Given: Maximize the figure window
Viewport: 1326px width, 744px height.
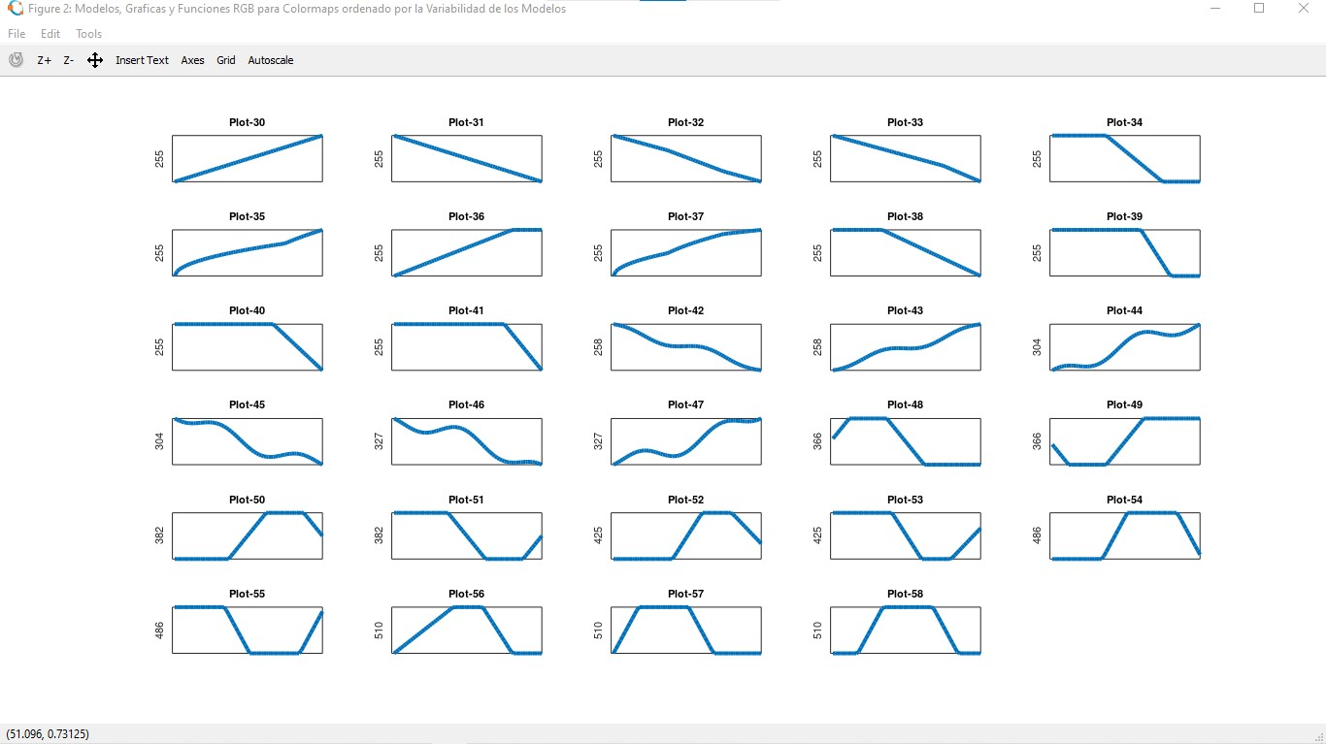Looking at the screenshot, I should click(x=1259, y=8).
